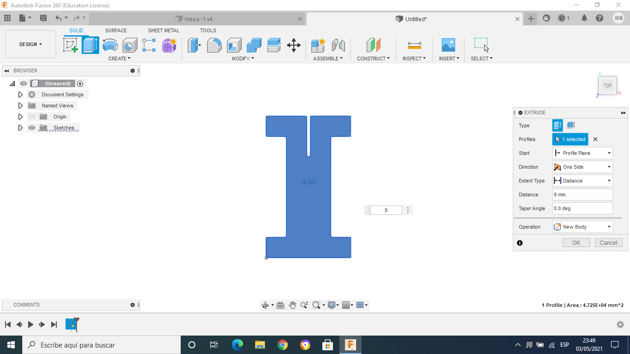Switch to the SURFACE tab
The image size is (630, 354).
point(116,30)
